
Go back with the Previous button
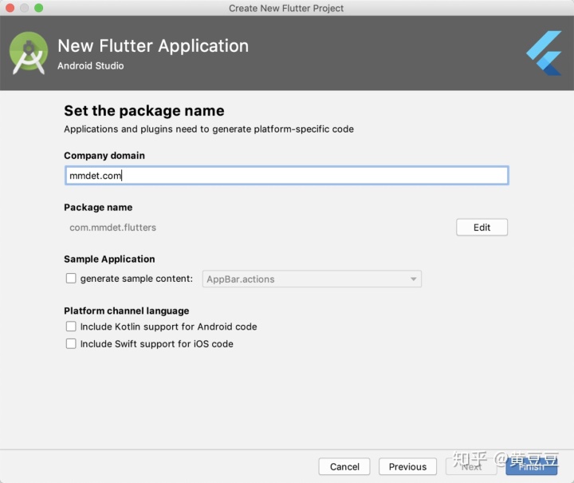[x=407, y=466]
